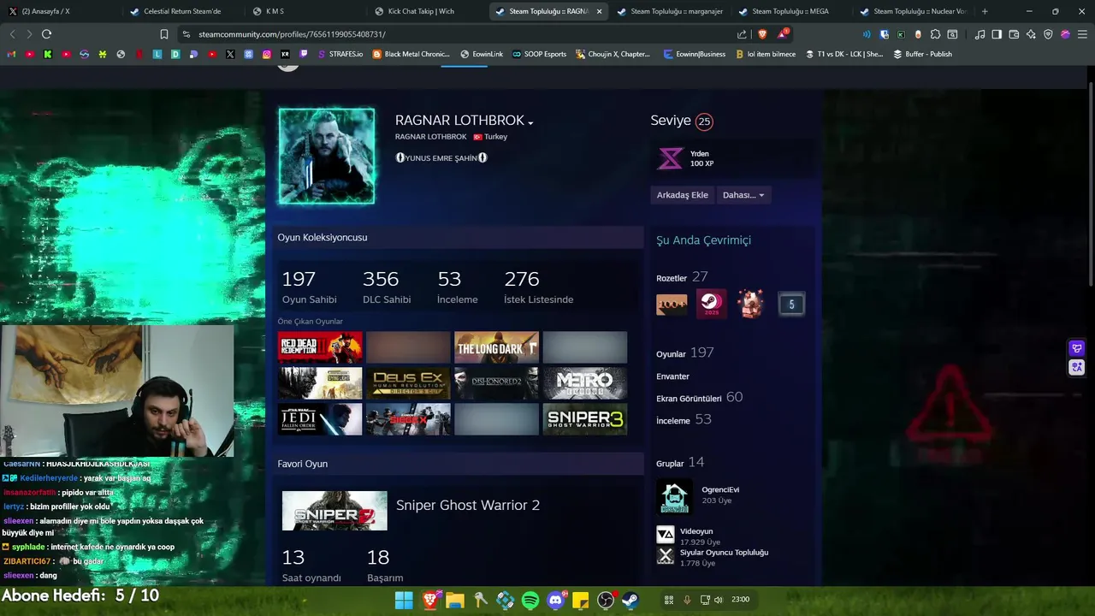Open Kick bookmark icon in bookmarks bar
Viewport: 1095px width, 616px height.
(x=48, y=54)
